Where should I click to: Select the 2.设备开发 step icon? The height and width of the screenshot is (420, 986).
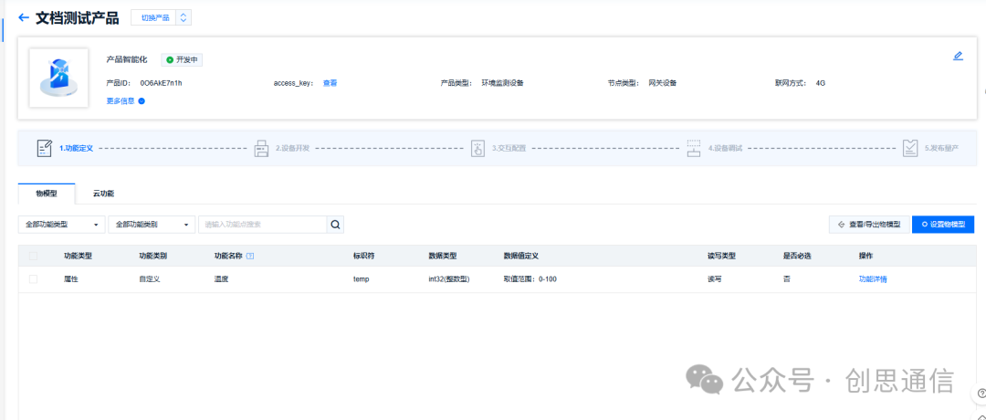pyautogui.click(x=261, y=149)
